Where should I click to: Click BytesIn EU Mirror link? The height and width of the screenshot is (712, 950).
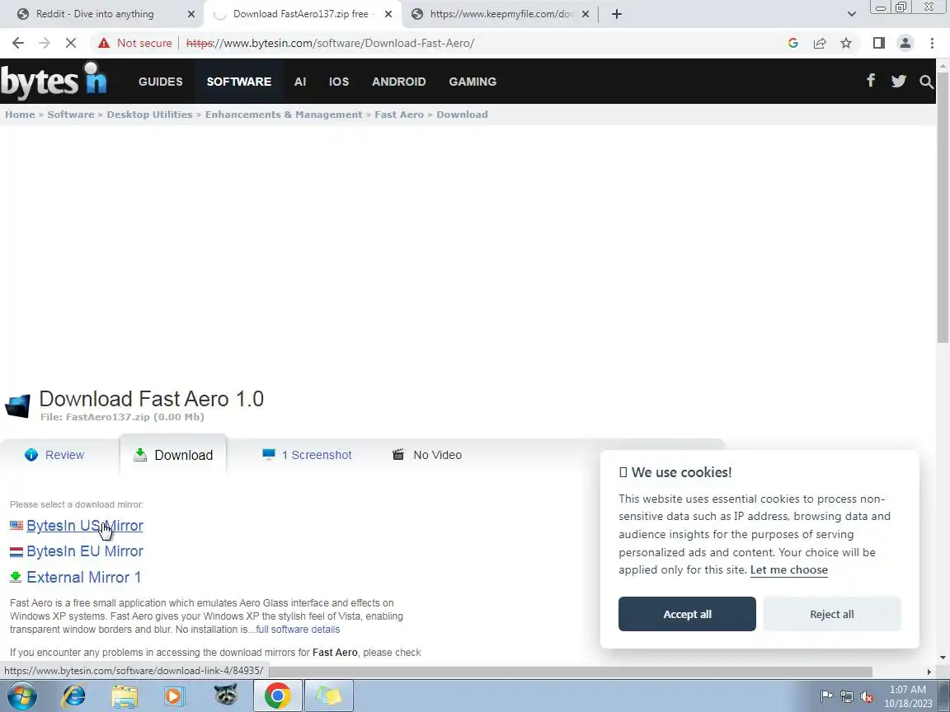click(85, 551)
